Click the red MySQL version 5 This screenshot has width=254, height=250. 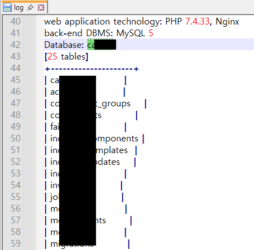tap(151, 33)
